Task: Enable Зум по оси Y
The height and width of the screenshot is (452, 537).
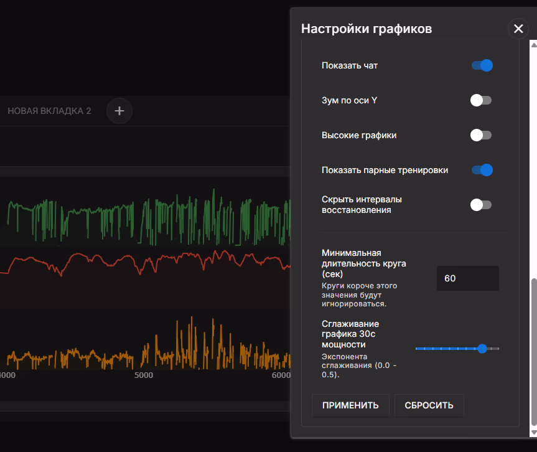Action: point(482,100)
